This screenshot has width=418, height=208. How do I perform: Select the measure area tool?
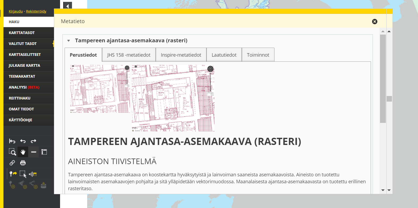click(x=44, y=152)
